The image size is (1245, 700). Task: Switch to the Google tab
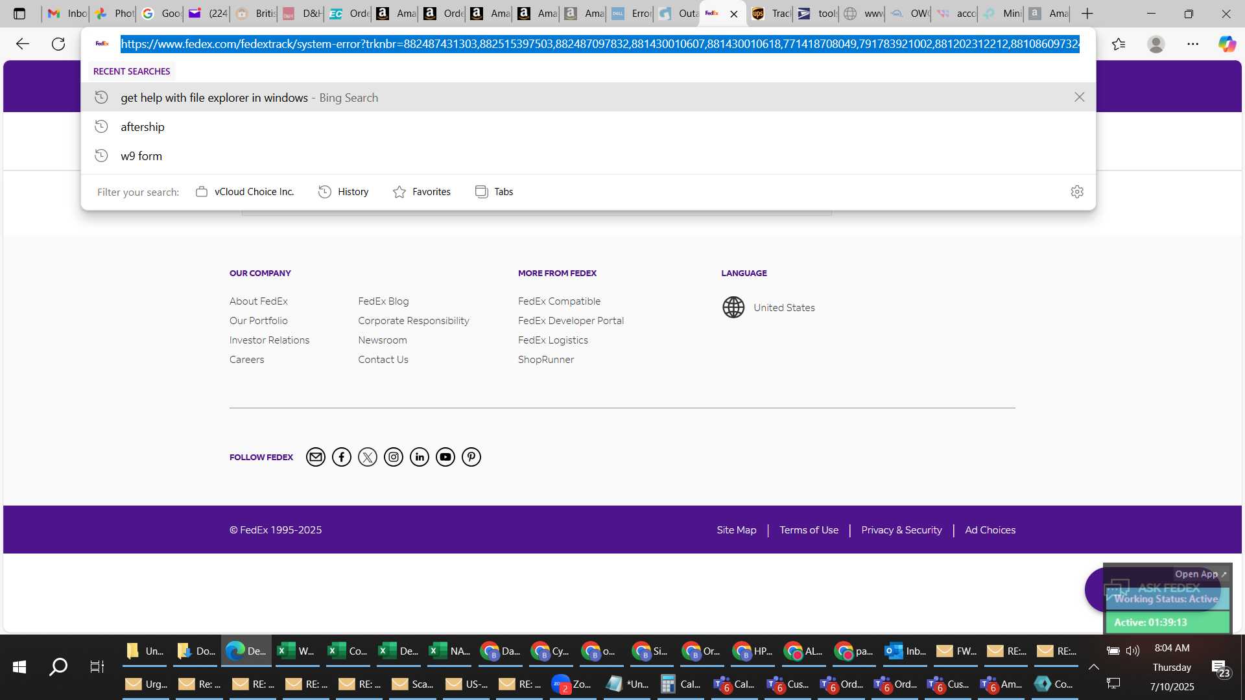(x=161, y=14)
